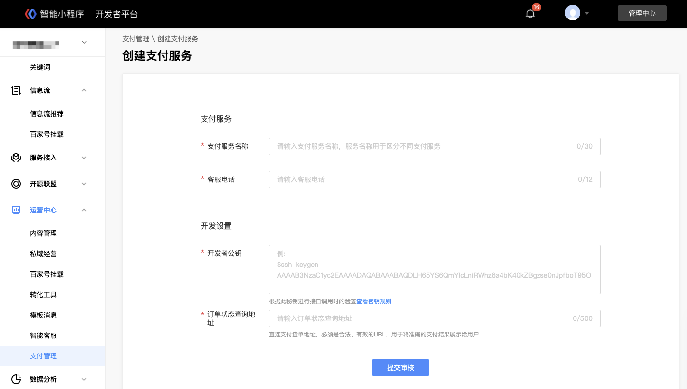Viewport: 687px width, 389px height.
Task: Expand the 开源联盟 section chevron
Action: pos(84,184)
